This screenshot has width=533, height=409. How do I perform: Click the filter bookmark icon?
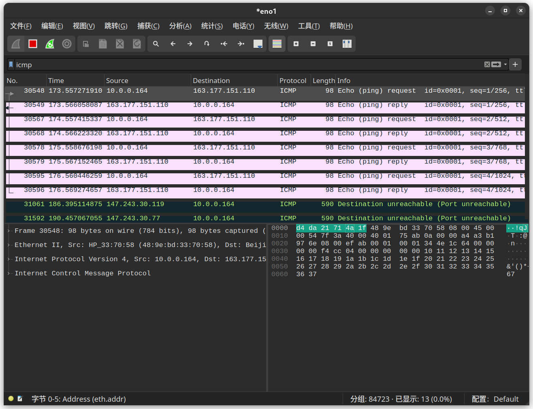(11, 65)
